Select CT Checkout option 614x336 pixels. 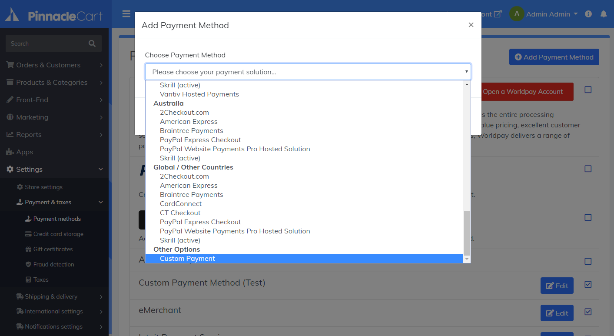[x=304, y=213]
